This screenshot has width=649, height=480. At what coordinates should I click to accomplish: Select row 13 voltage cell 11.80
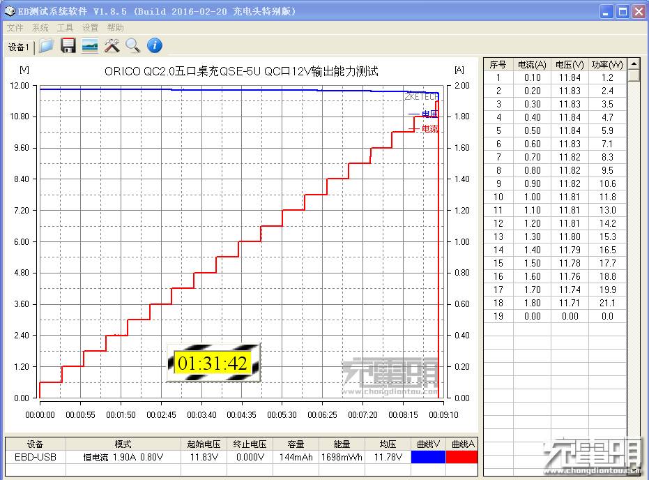click(x=570, y=237)
